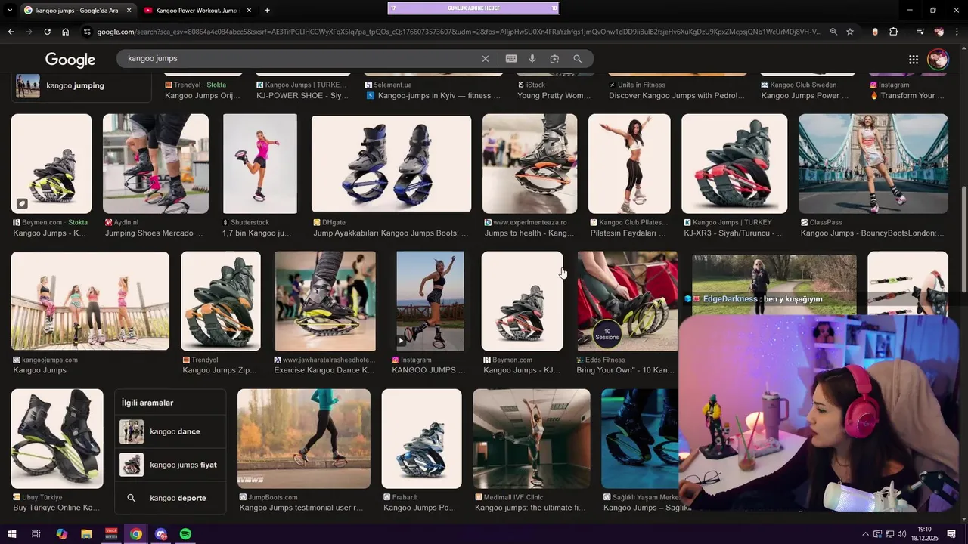The image size is (968, 544).
Task: Click the page vertical scrollbar
Action: pyautogui.click(x=963, y=240)
